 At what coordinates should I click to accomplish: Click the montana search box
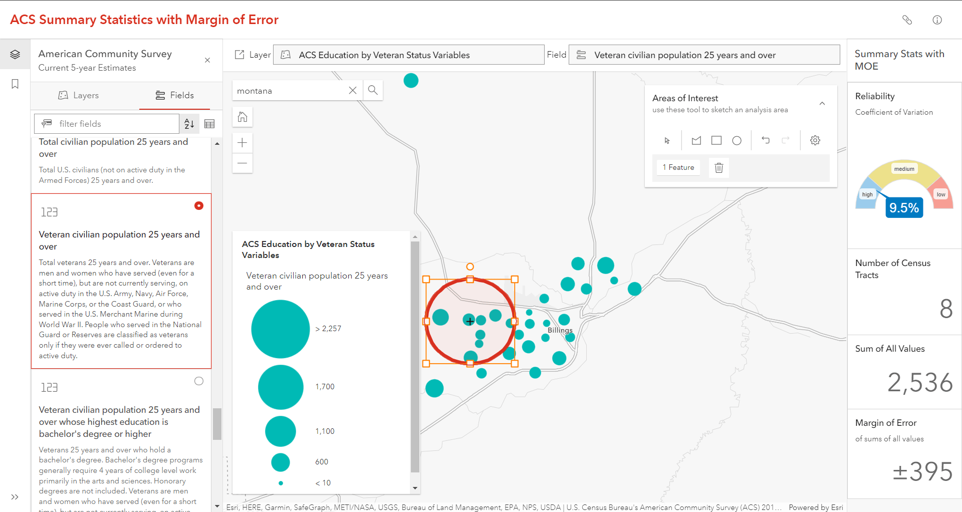291,91
